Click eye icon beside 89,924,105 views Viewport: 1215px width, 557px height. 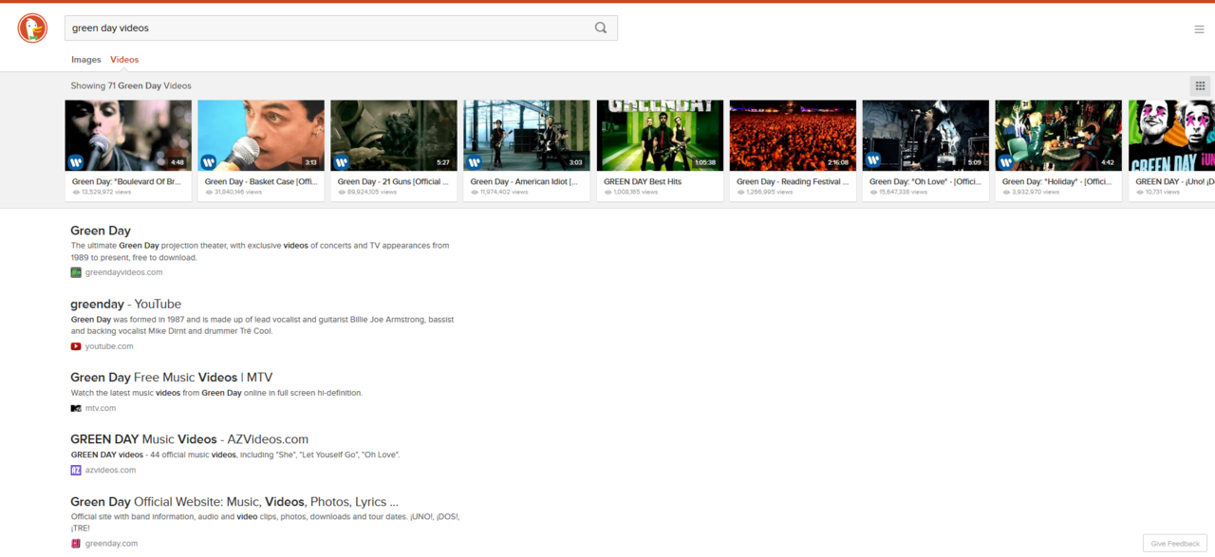342,192
